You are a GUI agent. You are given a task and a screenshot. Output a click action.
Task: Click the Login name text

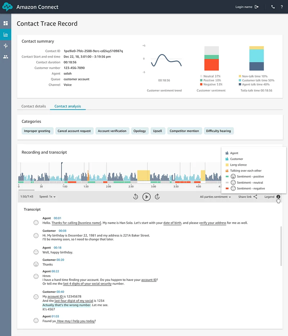point(244,7)
